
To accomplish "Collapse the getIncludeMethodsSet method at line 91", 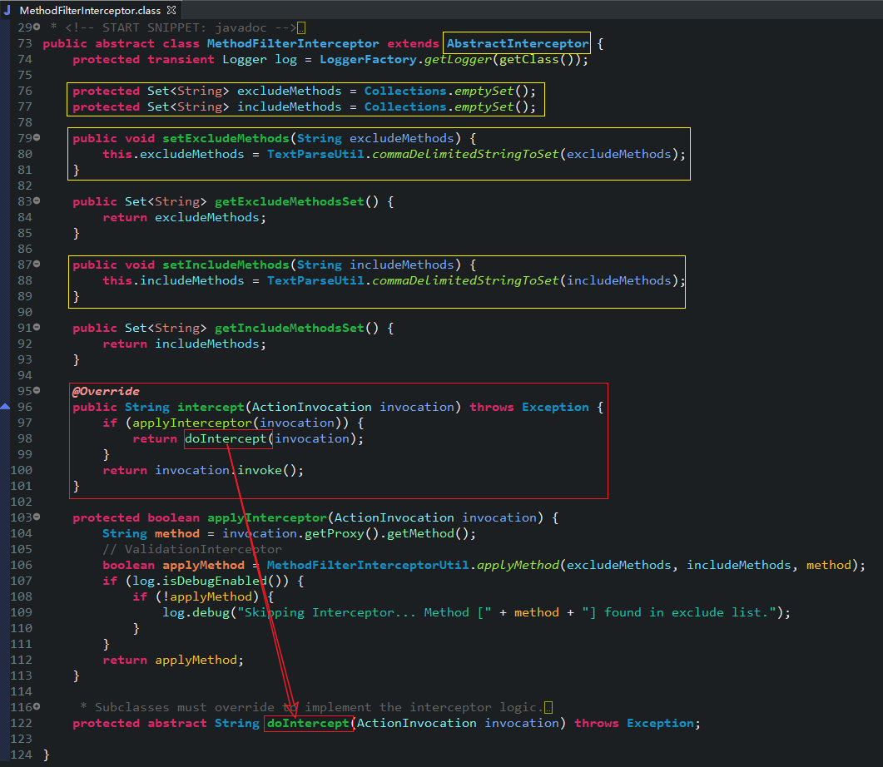I will coord(37,327).
